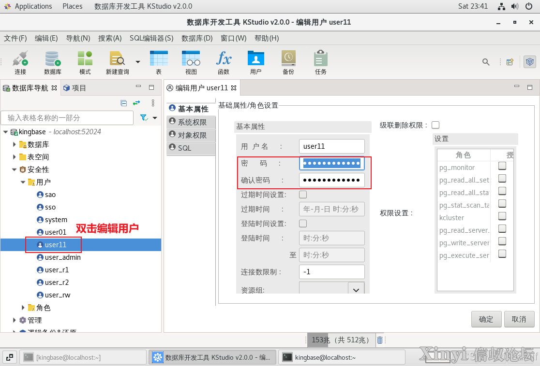Collapse the kingbase connection node
The image size is (540, 366).
5,132
